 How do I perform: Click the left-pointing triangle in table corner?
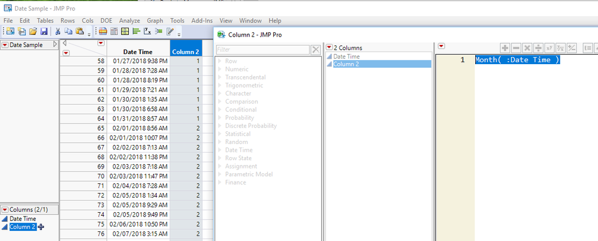[x=65, y=43]
